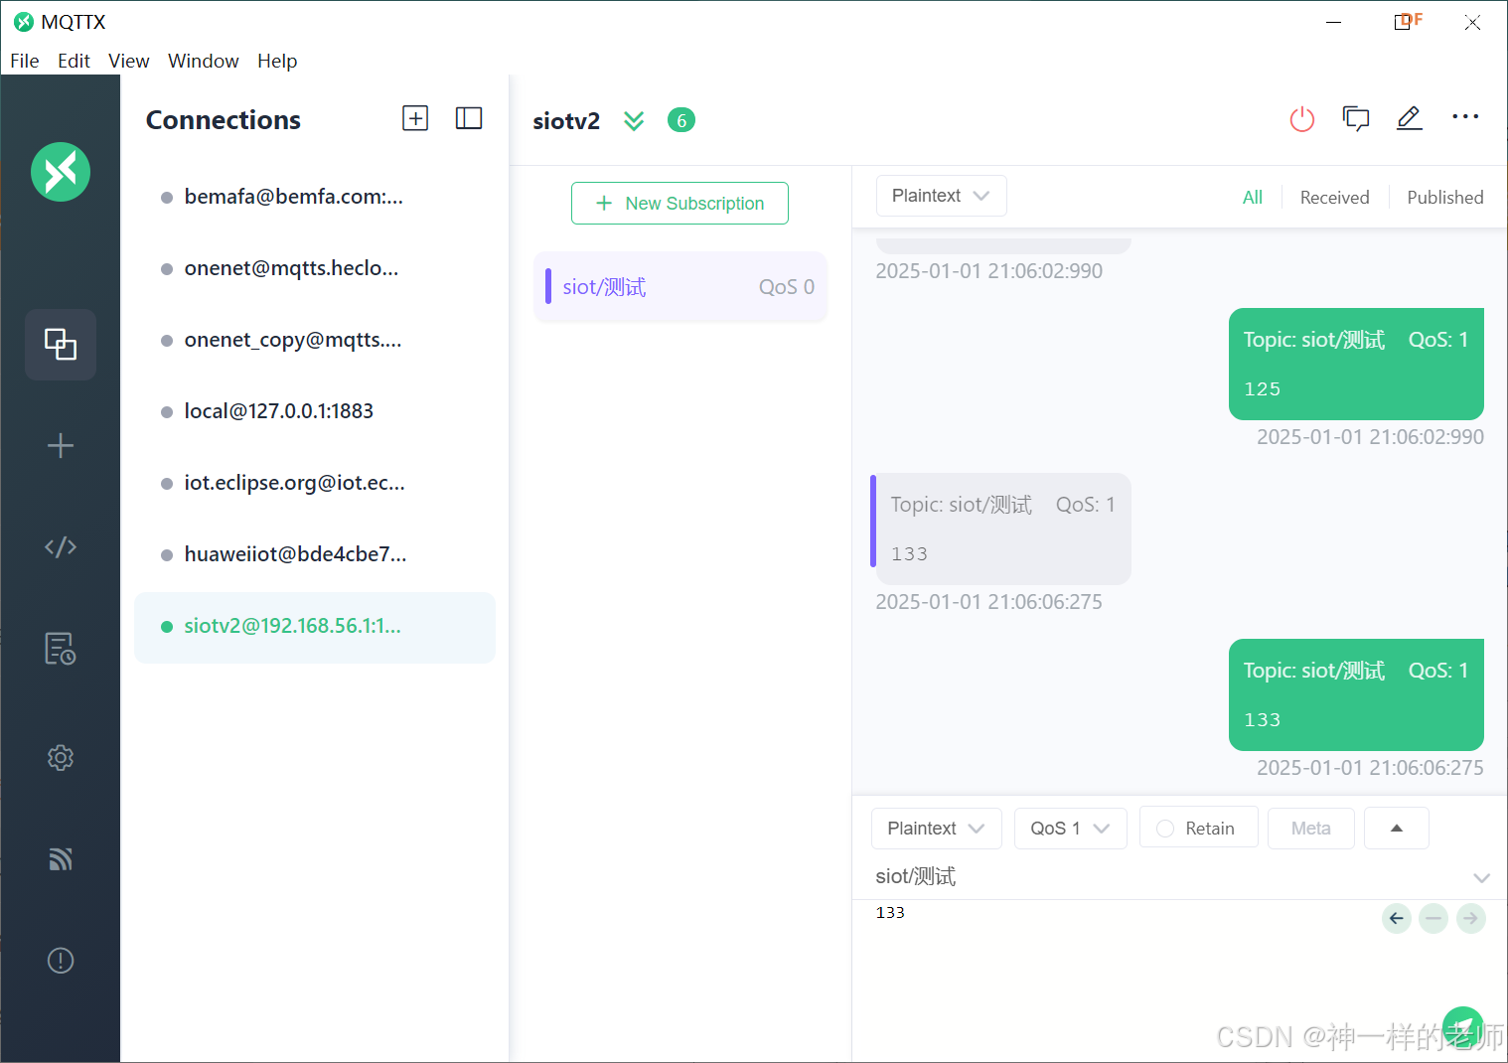Edit connection with pencil icon
The width and height of the screenshot is (1508, 1063).
(x=1410, y=118)
